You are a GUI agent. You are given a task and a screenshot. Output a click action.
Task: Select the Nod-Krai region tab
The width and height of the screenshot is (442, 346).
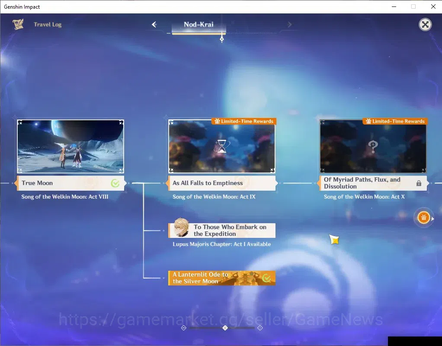tap(199, 25)
